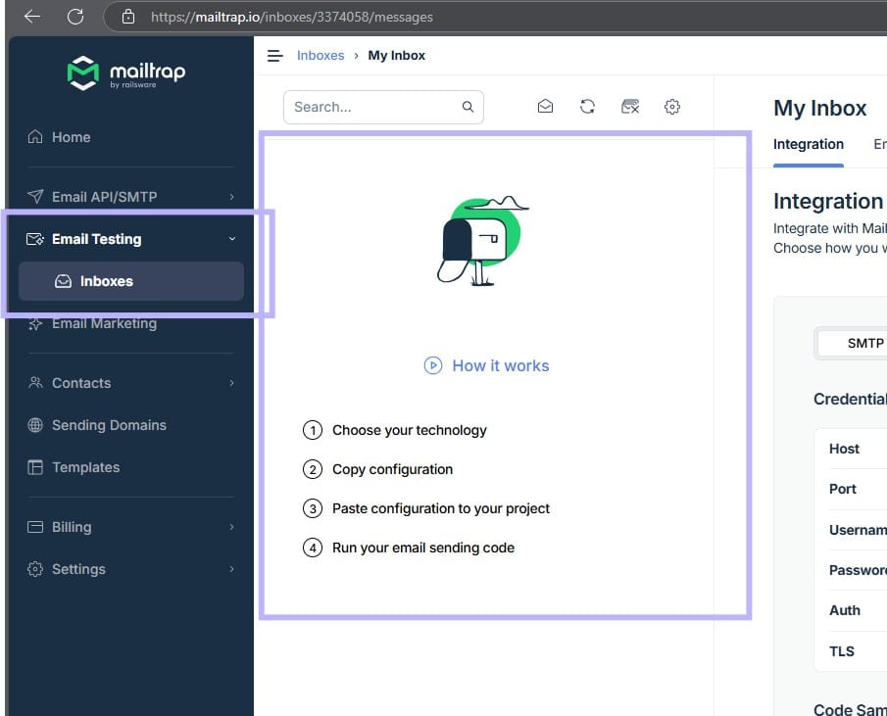Image resolution: width=887 pixels, height=716 pixels.
Task: Click the mark-all-read envelope icon
Action: tap(546, 107)
